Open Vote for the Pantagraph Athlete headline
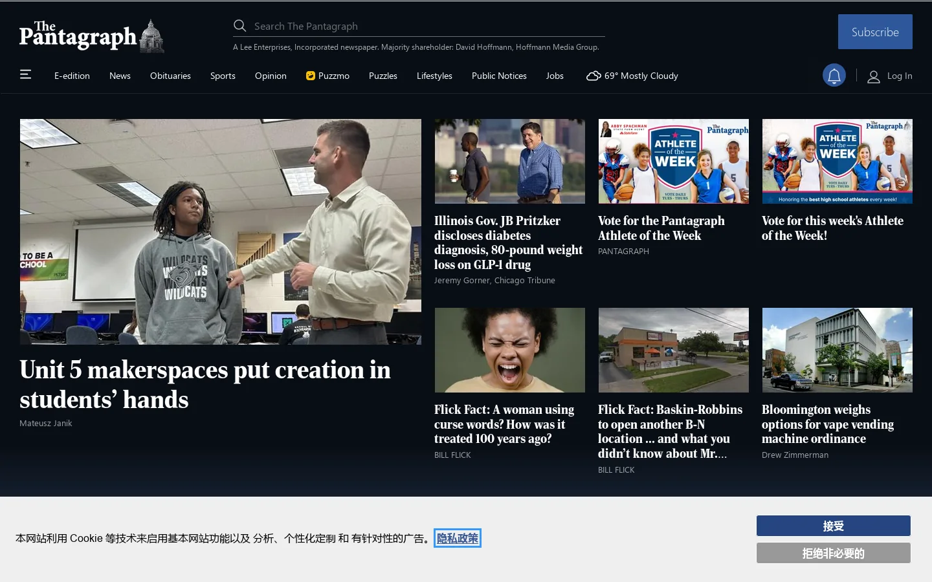932x582 pixels. pos(661,228)
